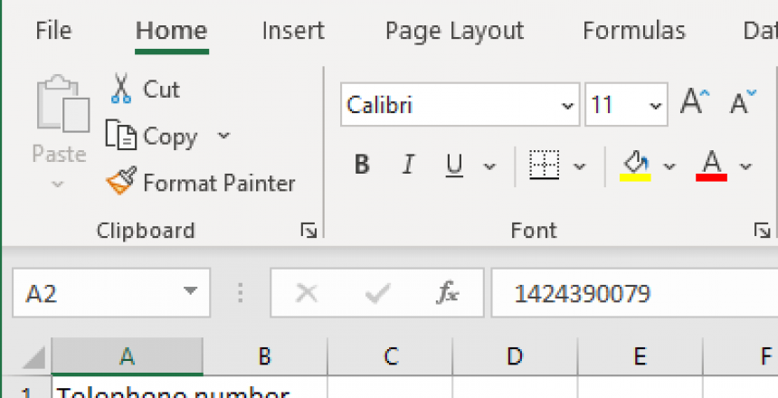Switch to the Formulas tab
The image size is (778, 398).
point(634,31)
